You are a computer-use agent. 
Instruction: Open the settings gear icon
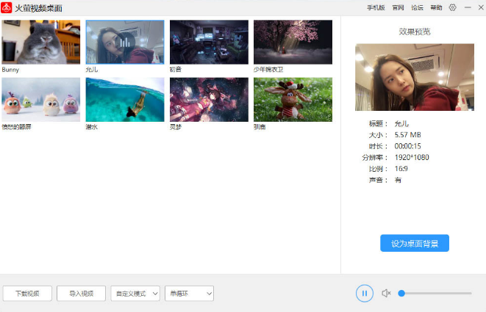tap(452, 7)
